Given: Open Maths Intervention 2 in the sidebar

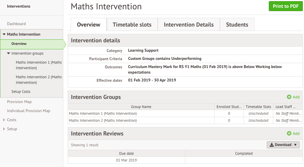Looking at the screenshot, I should click(39, 80).
